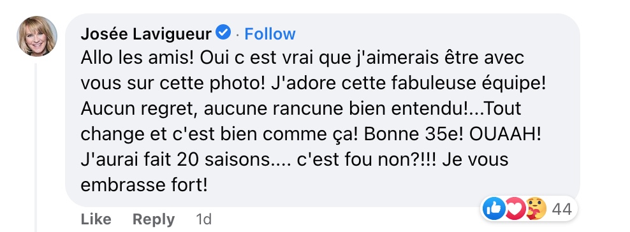Click the Josée Lavigueur name link
This screenshot has height=232, width=630.
[x=146, y=34]
